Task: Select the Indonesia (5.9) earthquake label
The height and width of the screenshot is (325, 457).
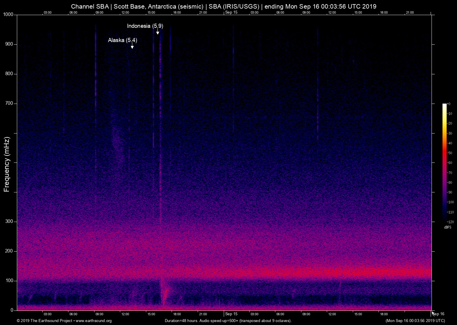Action: coord(145,26)
